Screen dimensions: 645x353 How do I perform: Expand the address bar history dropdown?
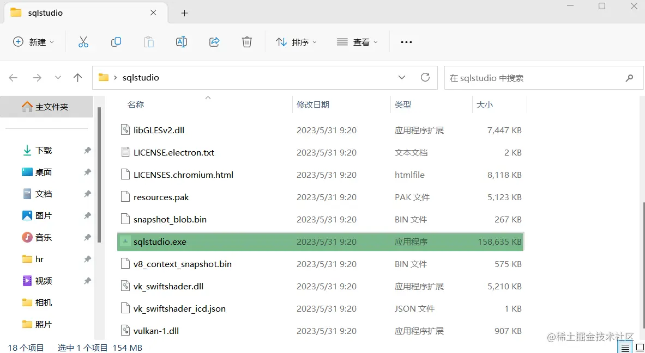(402, 78)
